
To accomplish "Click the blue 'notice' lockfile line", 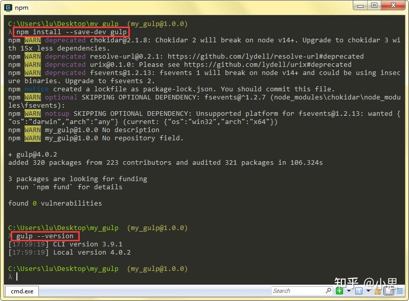I will pyautogui.click(x=171, y=89).
